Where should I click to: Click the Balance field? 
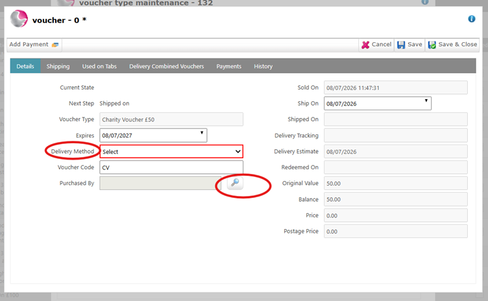(396, 199)
